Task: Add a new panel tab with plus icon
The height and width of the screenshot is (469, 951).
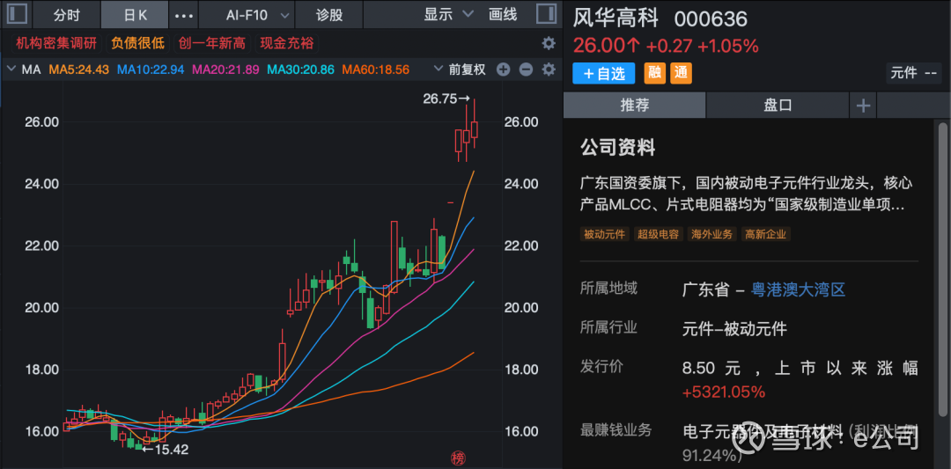Action: tap(863, 105)
